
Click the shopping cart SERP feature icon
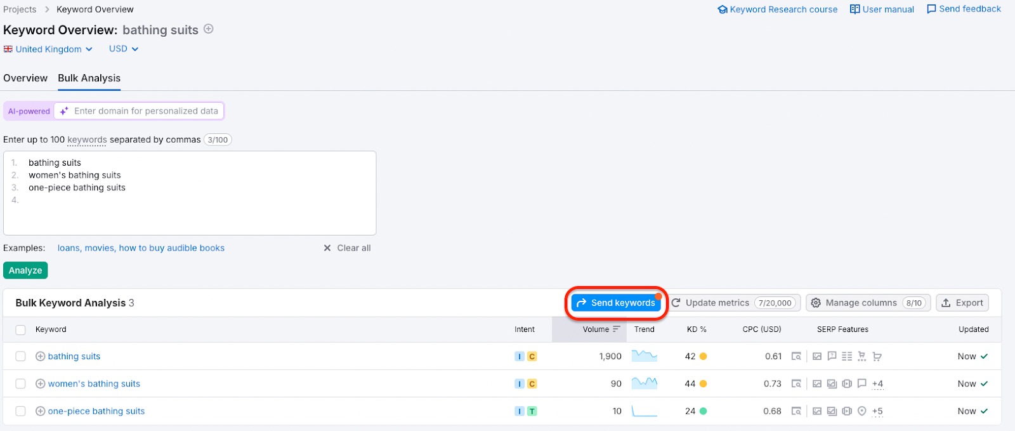click(x=877, y=357)
